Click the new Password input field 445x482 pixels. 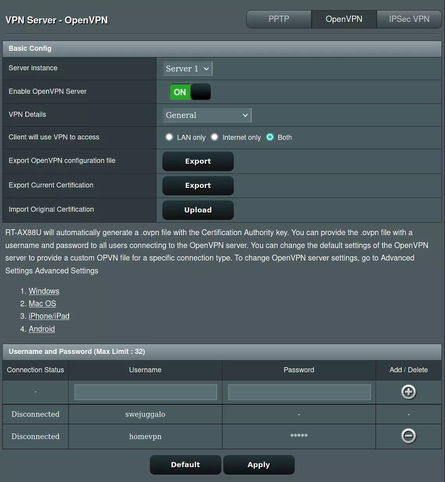point(299,392)
